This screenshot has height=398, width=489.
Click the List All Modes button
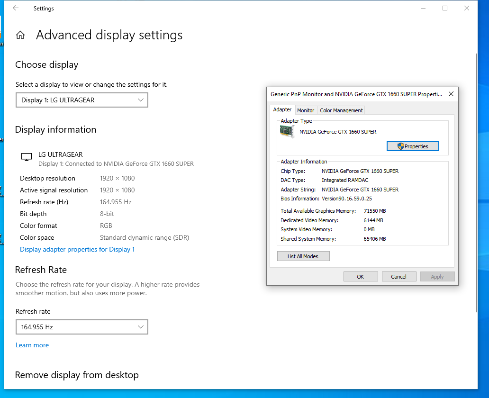(x=303, y=256)
